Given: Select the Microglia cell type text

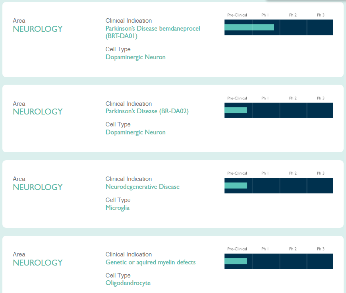Looking at the screenshot, I should [118, 208].
